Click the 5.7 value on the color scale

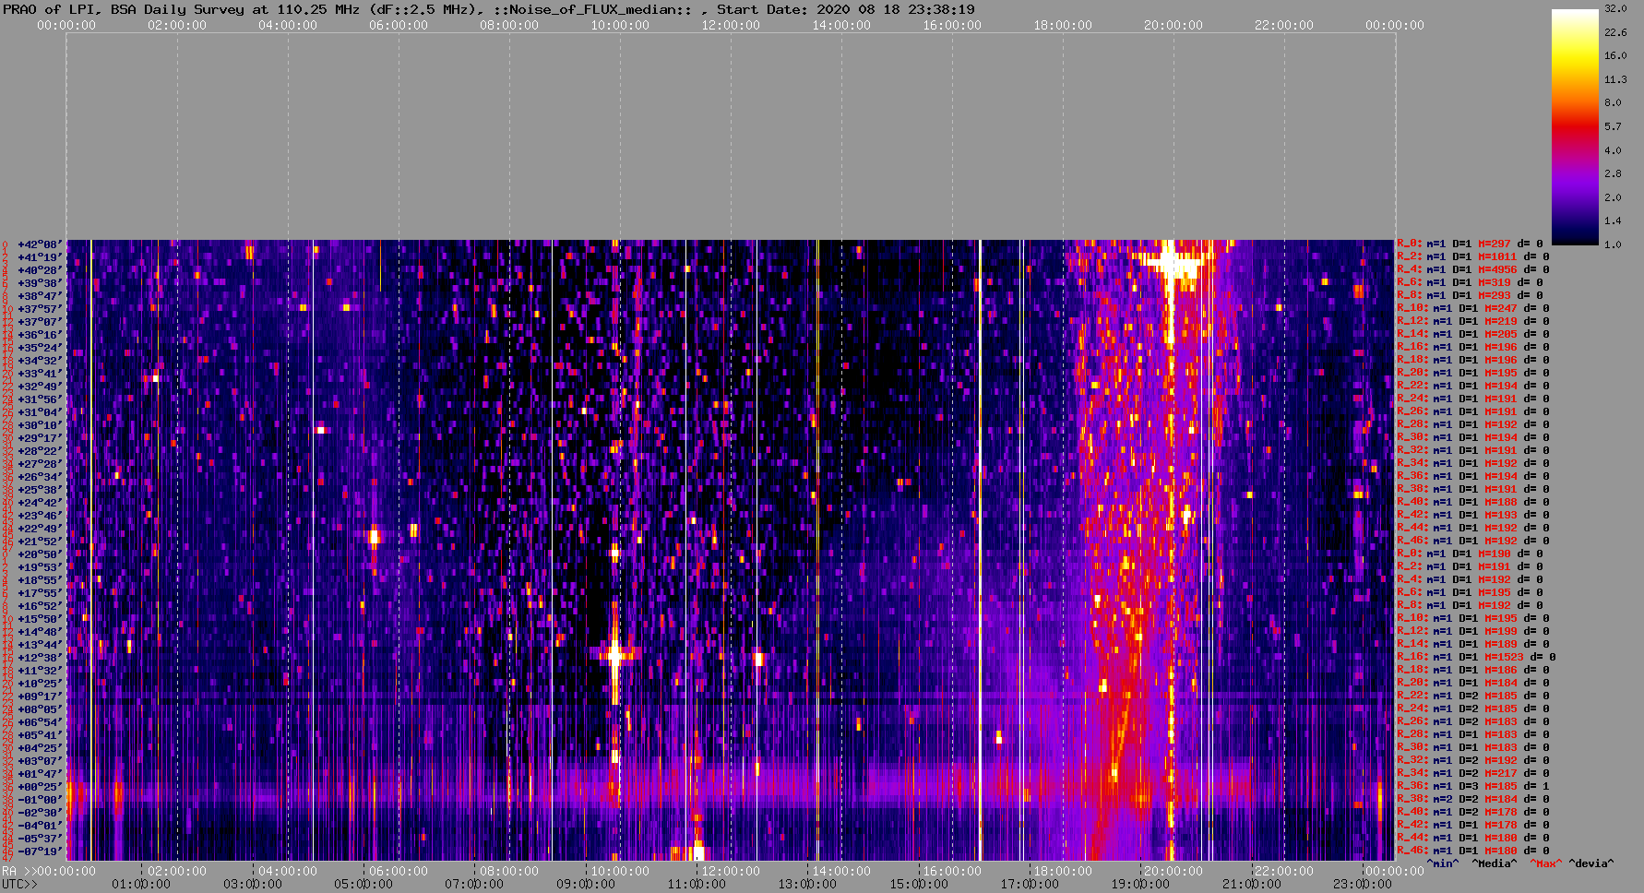[x=1613, y=127]
